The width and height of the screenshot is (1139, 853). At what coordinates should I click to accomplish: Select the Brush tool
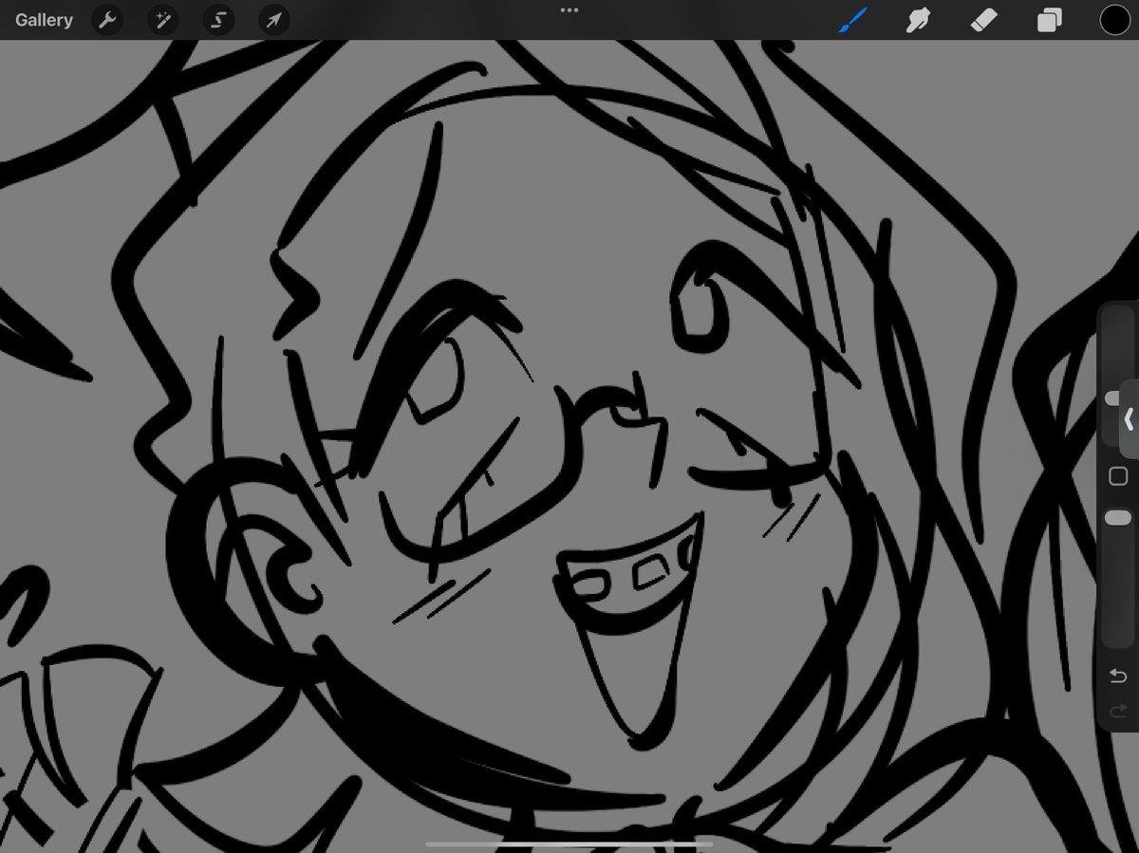point(852,20)
